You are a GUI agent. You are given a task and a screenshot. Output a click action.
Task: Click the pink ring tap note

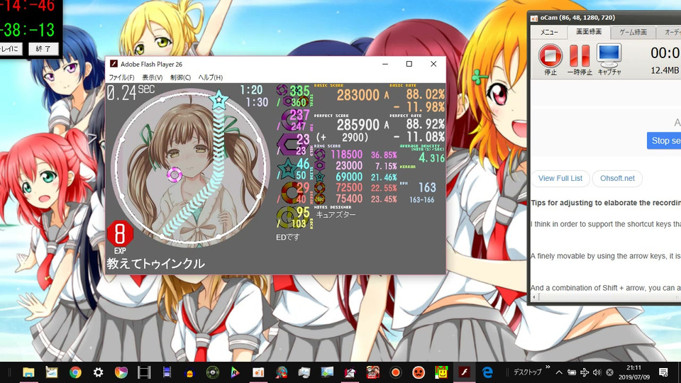pyautogui.click(x=175, y=174)
